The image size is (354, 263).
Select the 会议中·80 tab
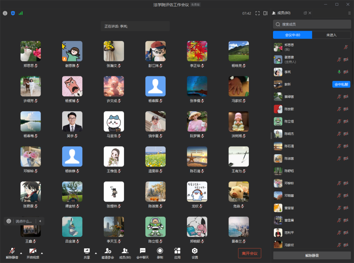pyautogui.click(x=293, y=35)
